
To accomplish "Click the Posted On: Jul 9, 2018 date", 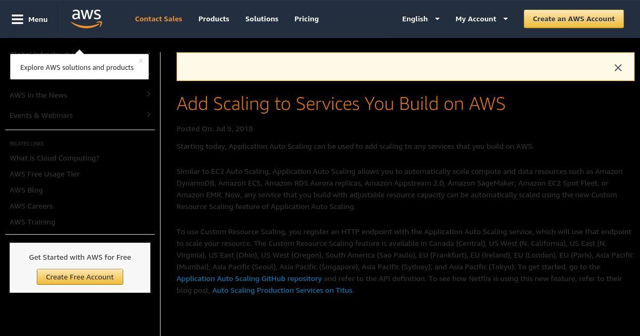I will tap(214, 129).
